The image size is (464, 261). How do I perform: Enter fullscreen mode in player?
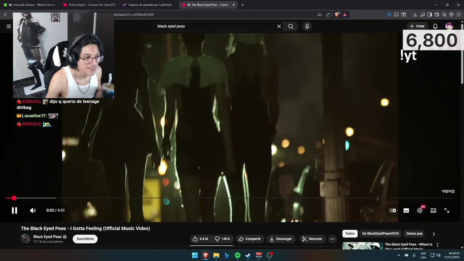[x=447, y=211]
